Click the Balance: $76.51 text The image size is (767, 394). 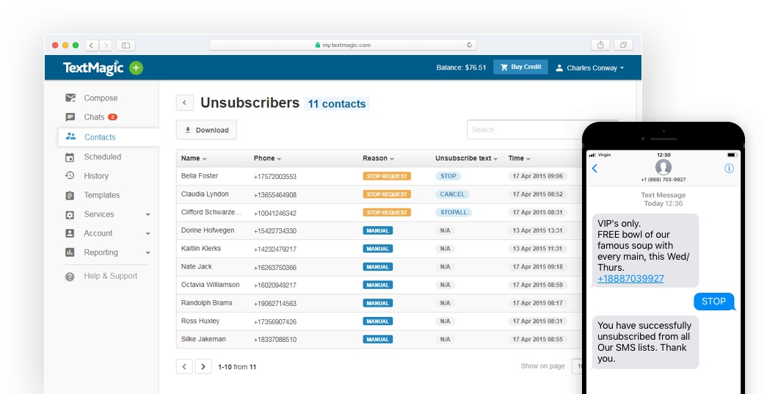461,68
